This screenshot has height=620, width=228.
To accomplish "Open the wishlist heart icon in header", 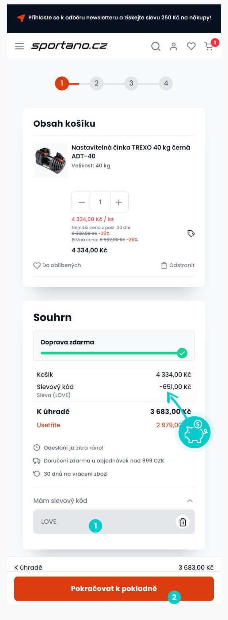I will click(x=191, y=46).
